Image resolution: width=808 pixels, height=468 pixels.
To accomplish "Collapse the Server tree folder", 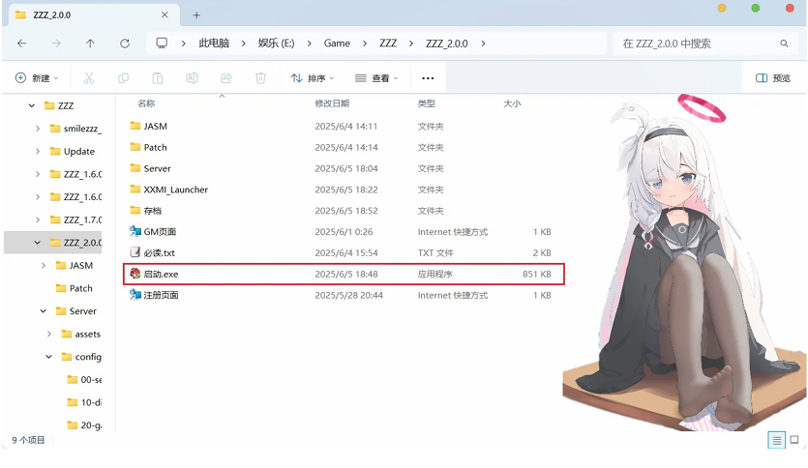I will tap(45, 311).
